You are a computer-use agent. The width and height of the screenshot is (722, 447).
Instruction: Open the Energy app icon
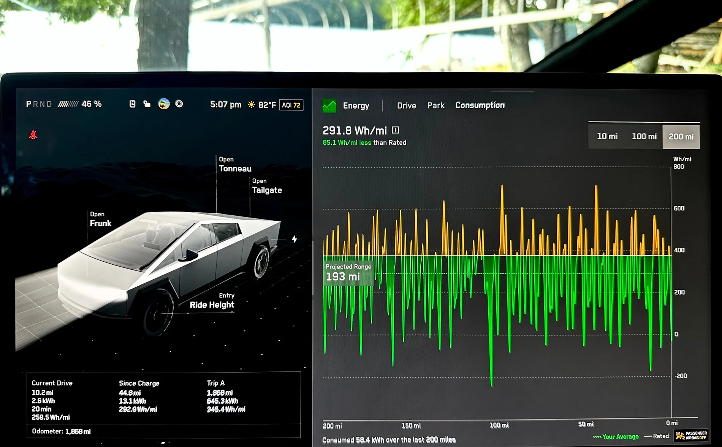(329, 106)
